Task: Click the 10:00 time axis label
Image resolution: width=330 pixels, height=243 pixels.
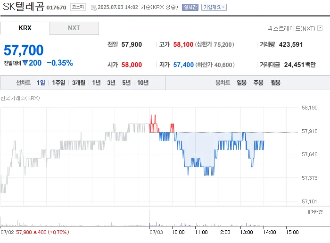Action: click(x=178, y=232)
